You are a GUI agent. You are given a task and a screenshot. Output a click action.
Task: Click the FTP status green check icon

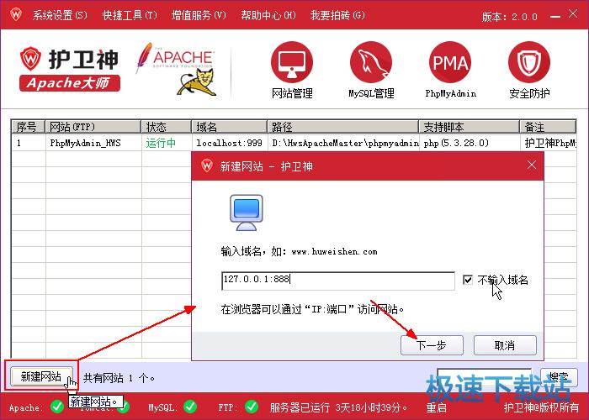tap(252, 407)
